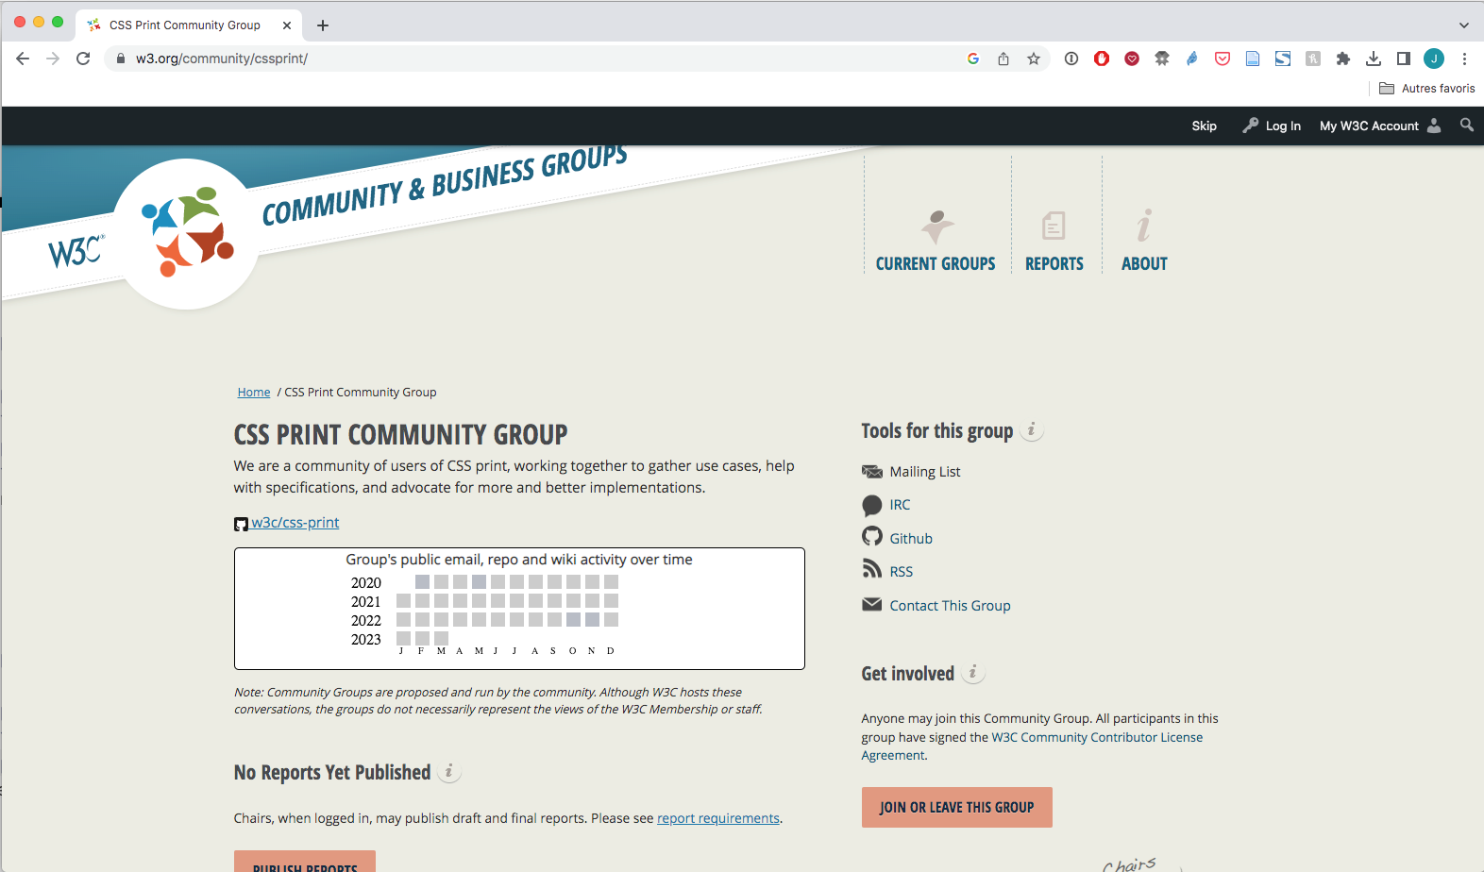Toggle the browser side panel

click(x=1403, y=59)
